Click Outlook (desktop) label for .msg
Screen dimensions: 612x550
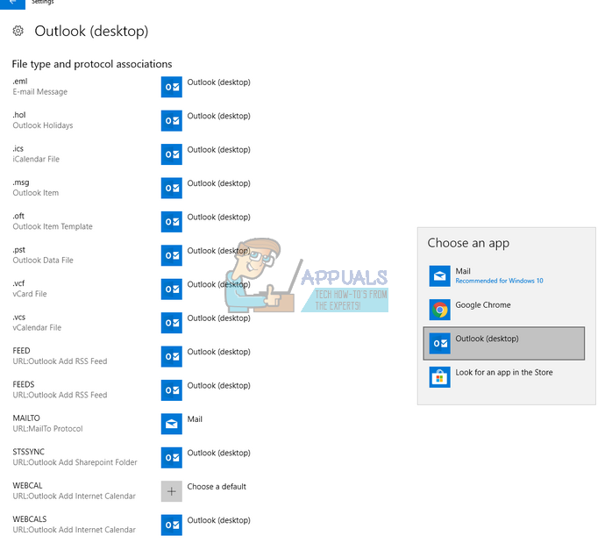[x=218, y=183]
